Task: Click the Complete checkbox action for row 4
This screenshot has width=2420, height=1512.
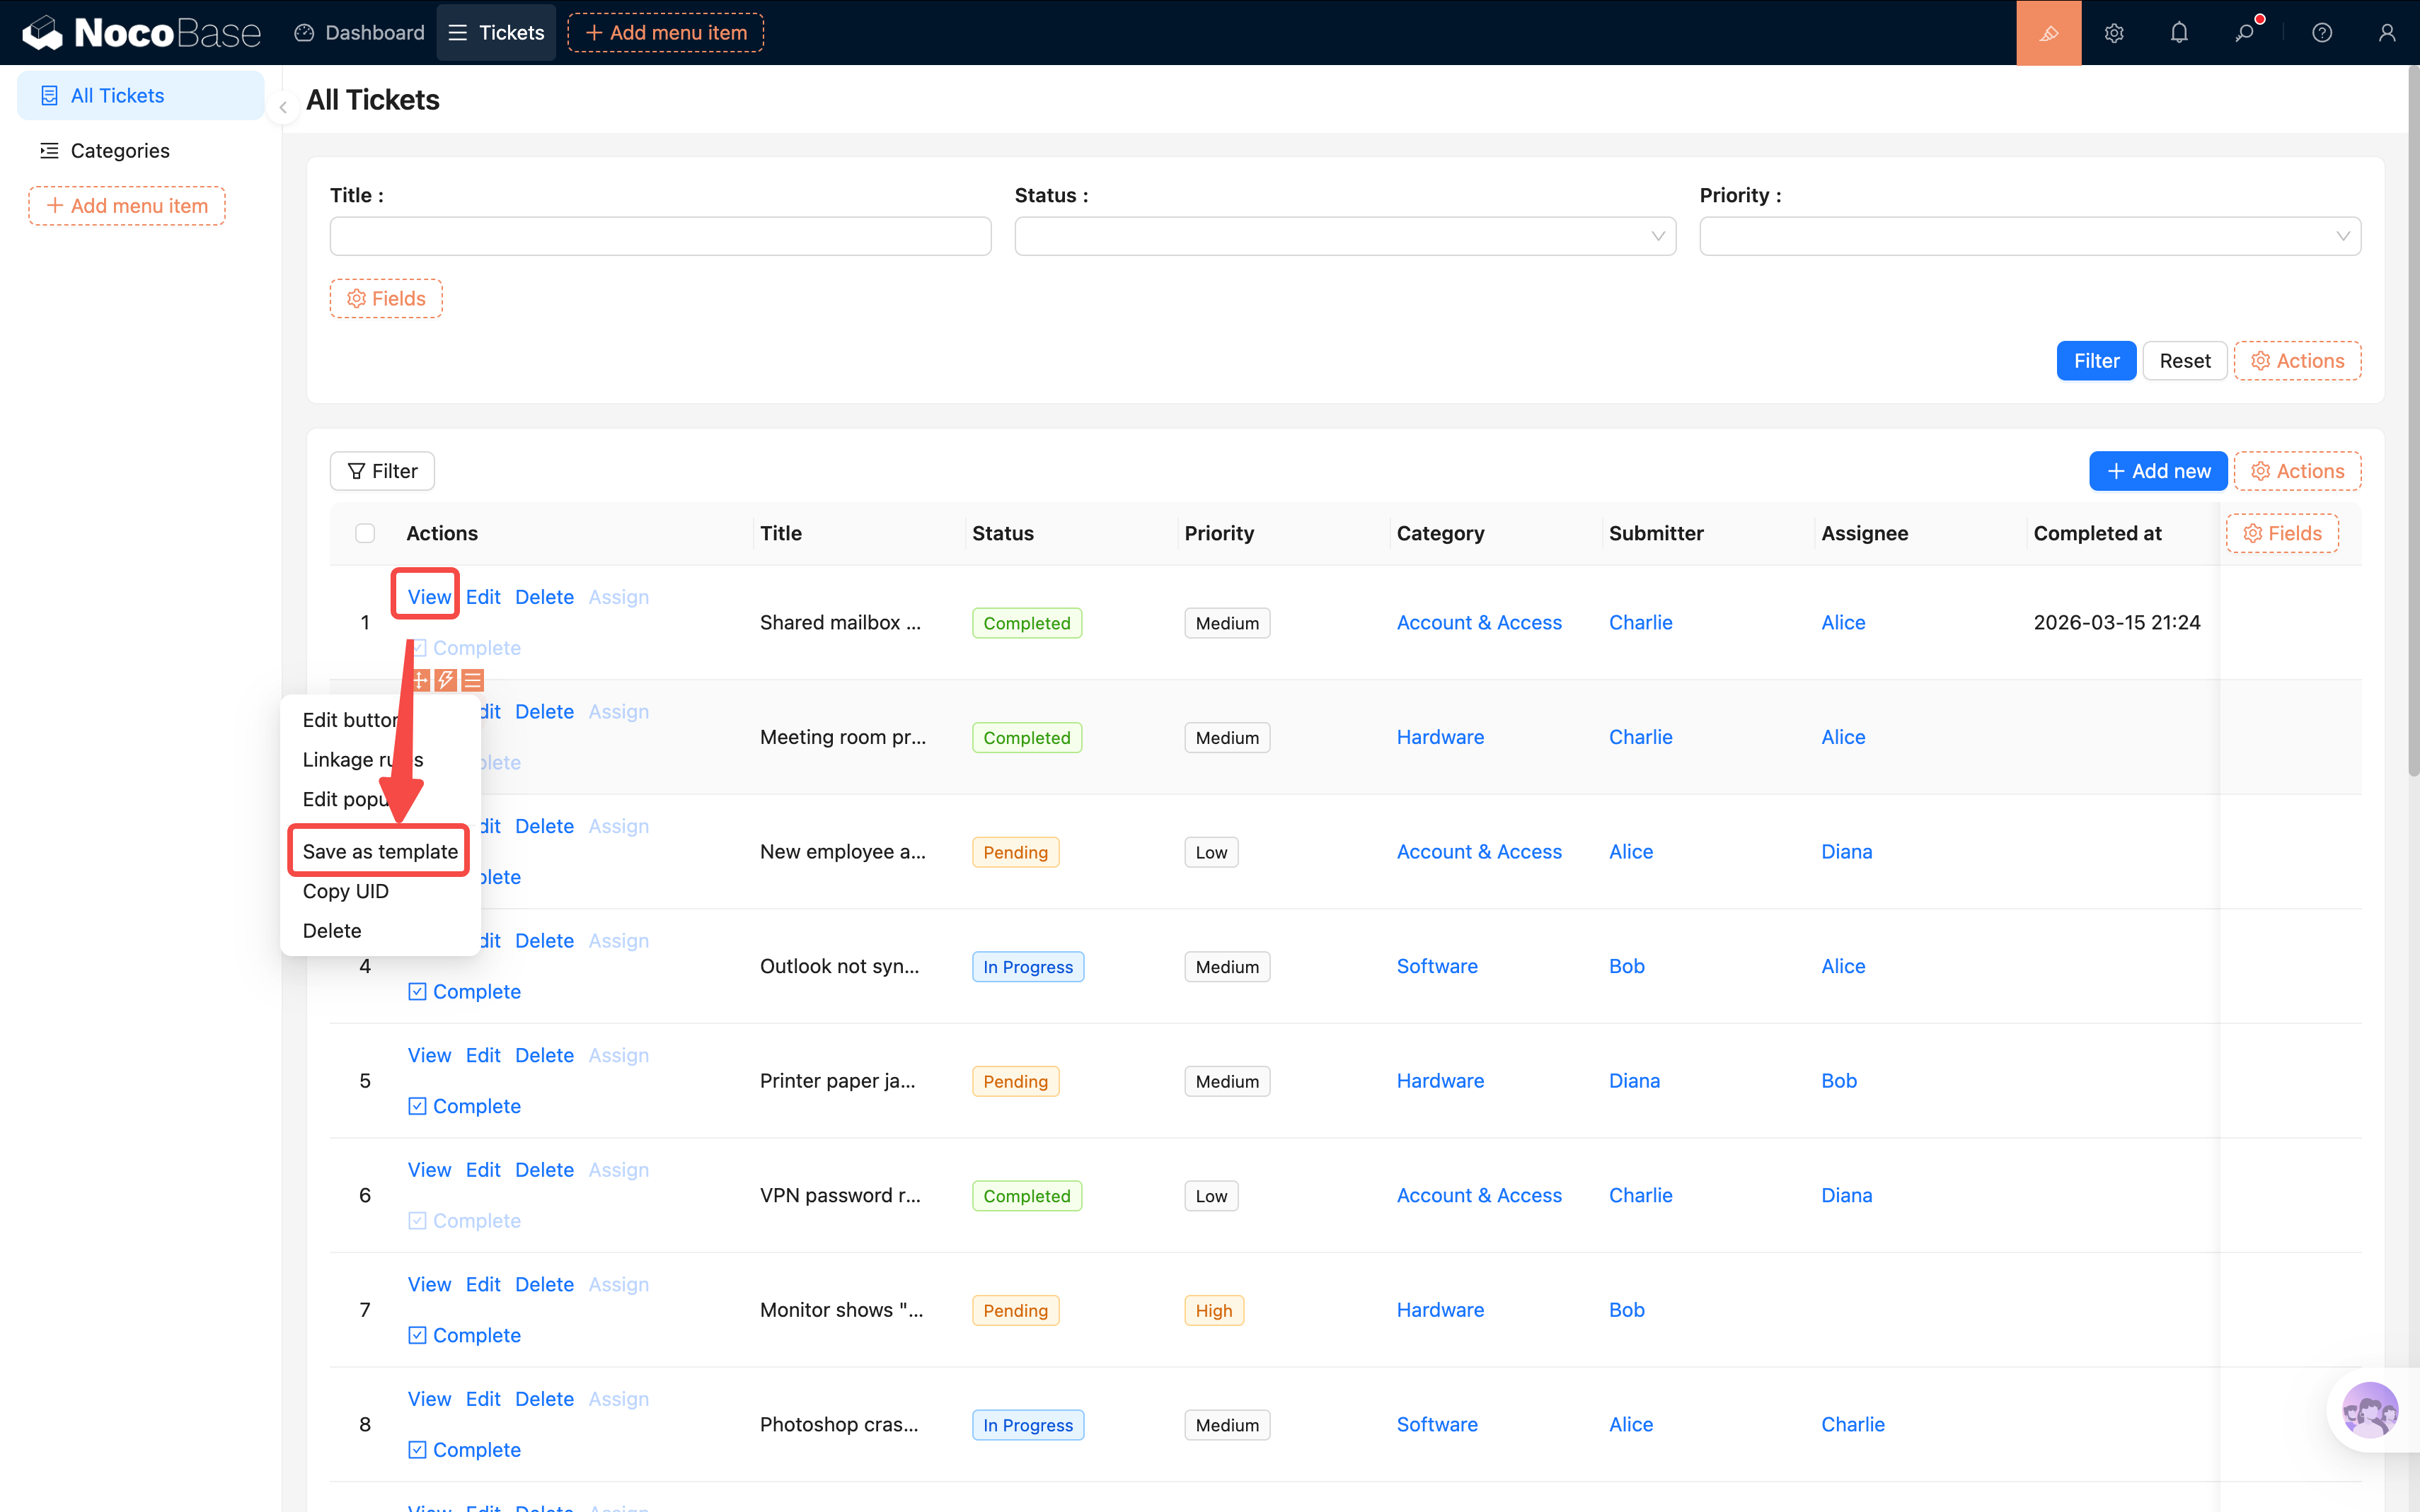Action: (465, 991)
